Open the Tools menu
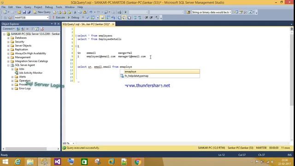Screen dimensions: 295x166 [59, 7]
